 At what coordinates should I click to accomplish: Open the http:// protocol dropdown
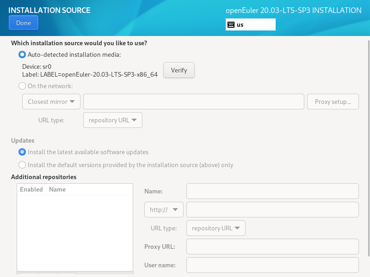(x=164, y=210)
